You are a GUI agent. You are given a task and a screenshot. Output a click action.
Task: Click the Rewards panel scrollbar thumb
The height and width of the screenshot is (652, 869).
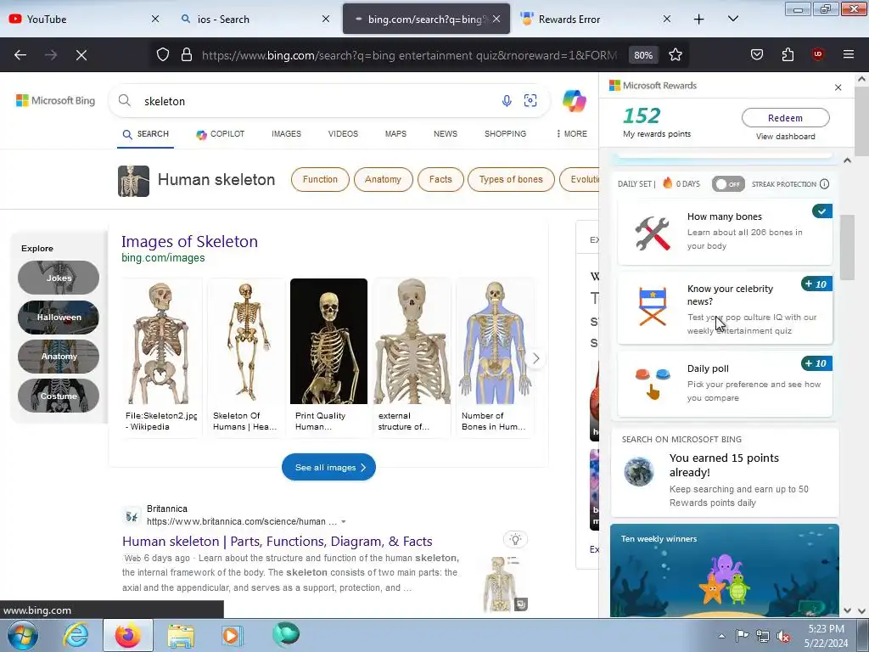tap(847, 247)
